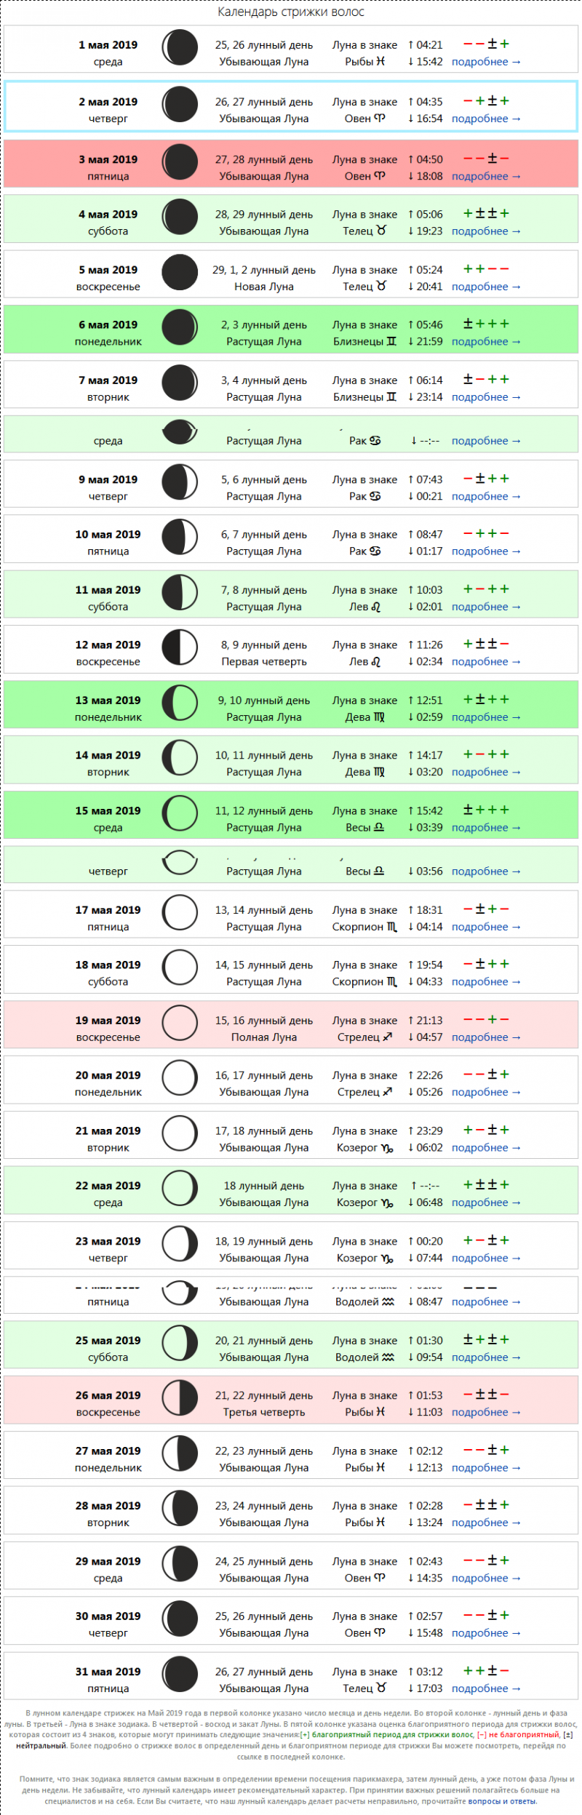Click the gibbous moon icon for 14 мая 2019
582x1815 pixels.
point(180,758)
